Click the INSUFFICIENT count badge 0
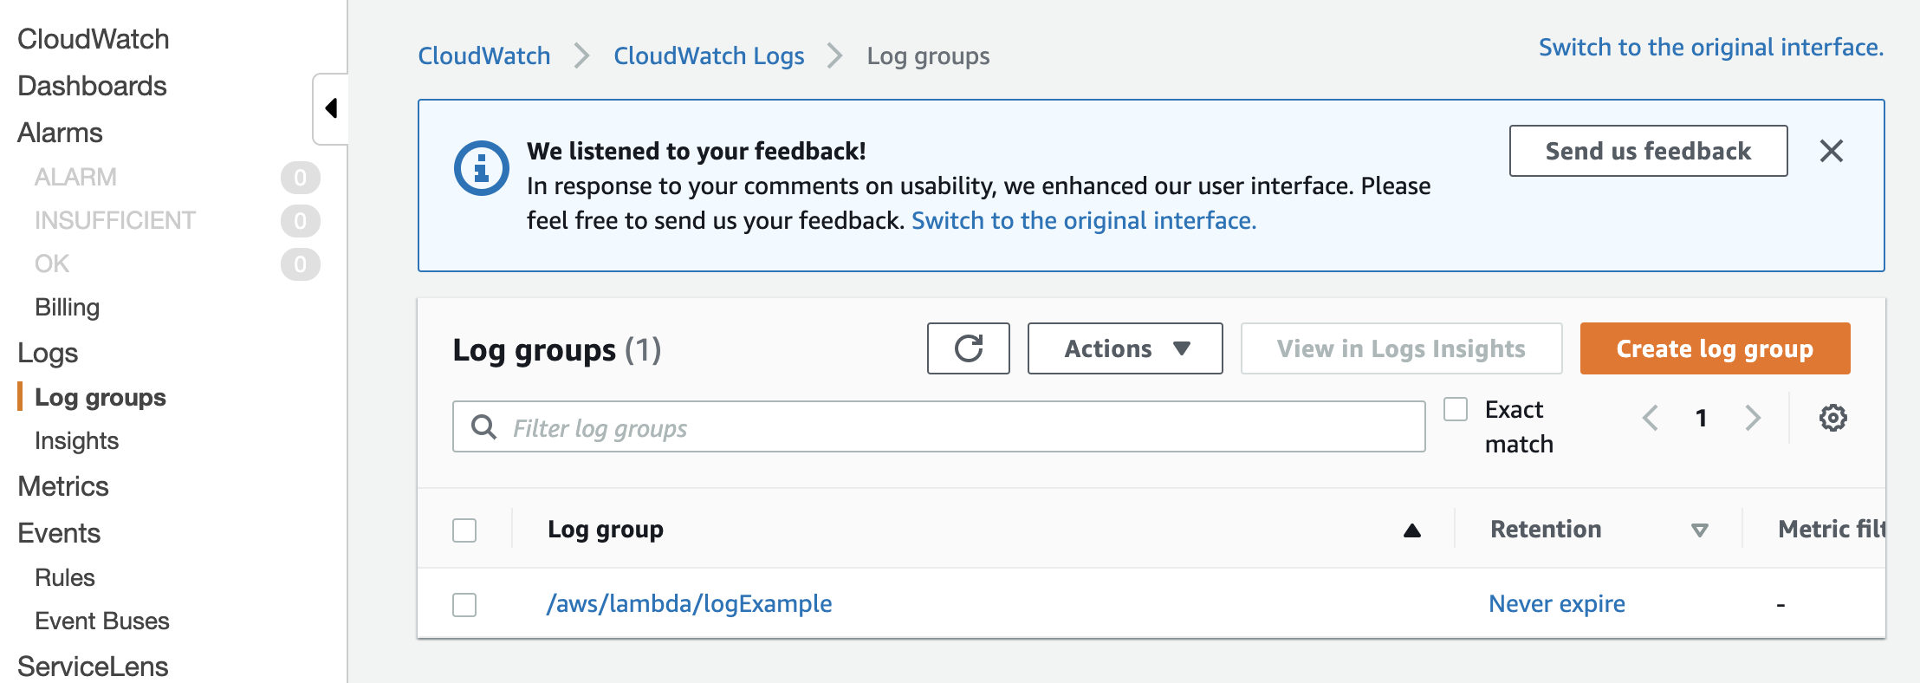The height and width of the screenshot is (683, 1920). [x=300, y=220]
